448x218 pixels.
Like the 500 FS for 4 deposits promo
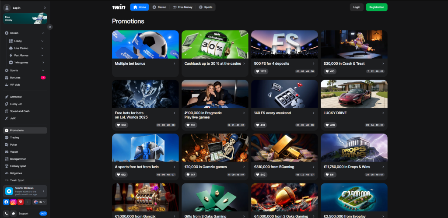point(262,71)
